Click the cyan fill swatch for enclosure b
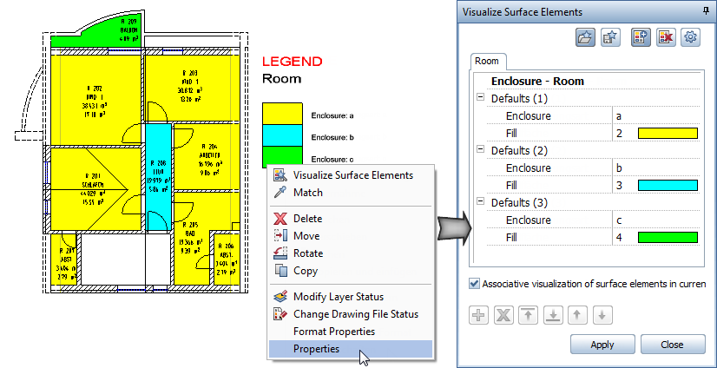Viewport: 717px width, 368px height. tap(668, 185)
